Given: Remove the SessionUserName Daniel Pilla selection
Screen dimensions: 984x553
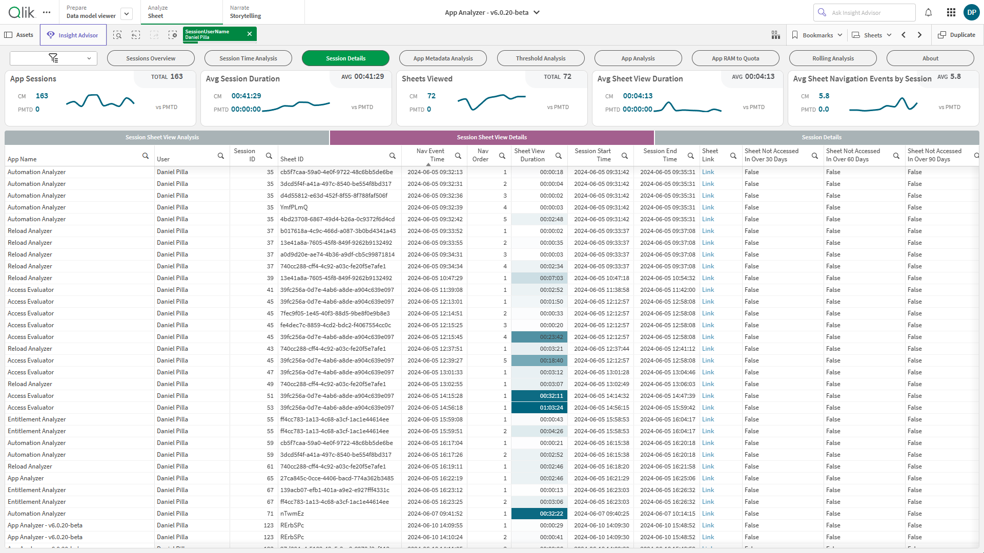Looking at the screenshot, I should [250, 34].
